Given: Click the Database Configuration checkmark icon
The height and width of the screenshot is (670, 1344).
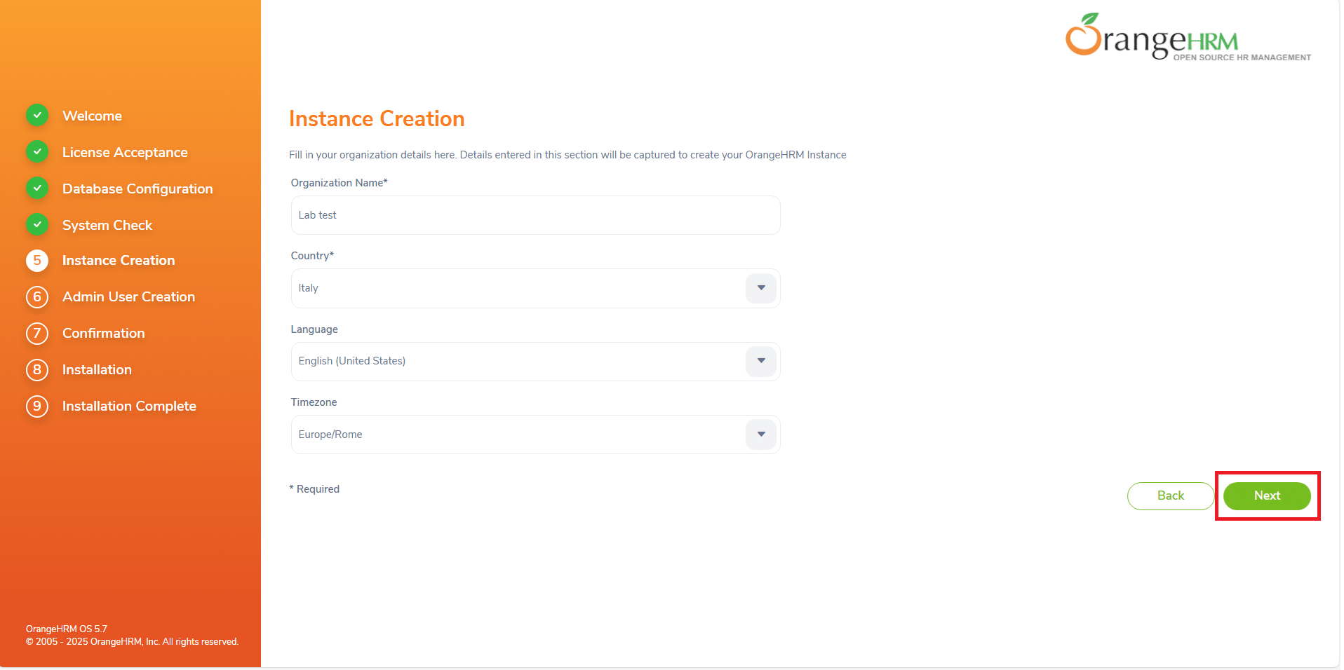Looking at the screenshot, I should [37, 188].
